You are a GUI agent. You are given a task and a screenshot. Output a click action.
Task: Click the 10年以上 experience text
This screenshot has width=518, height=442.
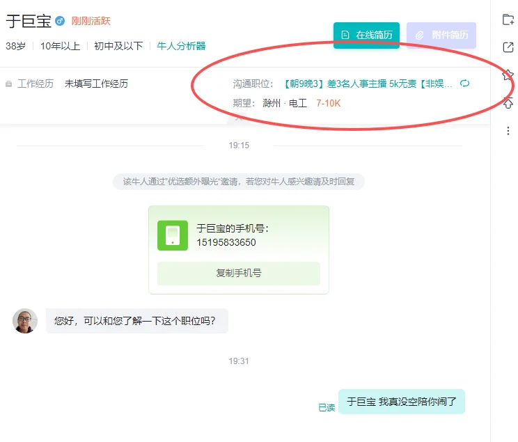click(x=60, y=46)
